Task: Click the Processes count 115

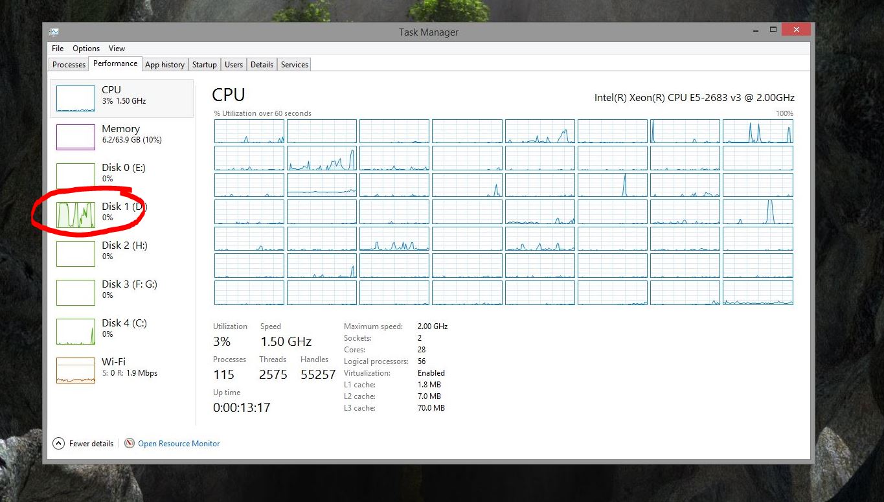Action: 223,374
